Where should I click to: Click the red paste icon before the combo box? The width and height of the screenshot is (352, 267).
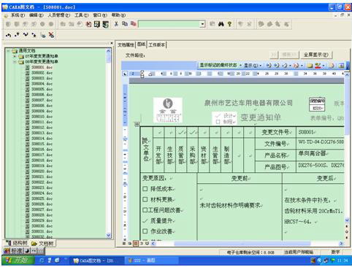click(x=133, y=24)
